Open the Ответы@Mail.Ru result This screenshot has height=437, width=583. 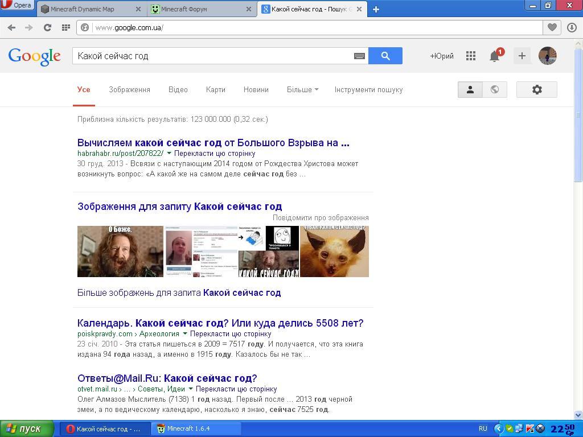(x=167, y=378)
